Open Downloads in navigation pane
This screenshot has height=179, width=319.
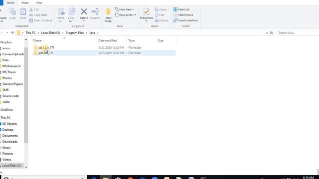[x=10, y=142]
